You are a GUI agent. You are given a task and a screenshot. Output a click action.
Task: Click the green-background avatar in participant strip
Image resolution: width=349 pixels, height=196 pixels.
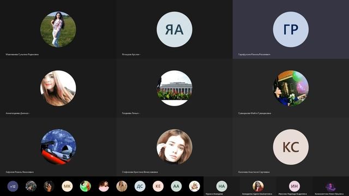(x=86, y=186)
